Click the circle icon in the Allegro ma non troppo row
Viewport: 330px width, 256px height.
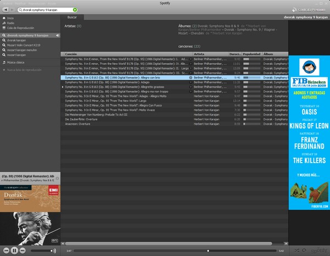[191, 91]
